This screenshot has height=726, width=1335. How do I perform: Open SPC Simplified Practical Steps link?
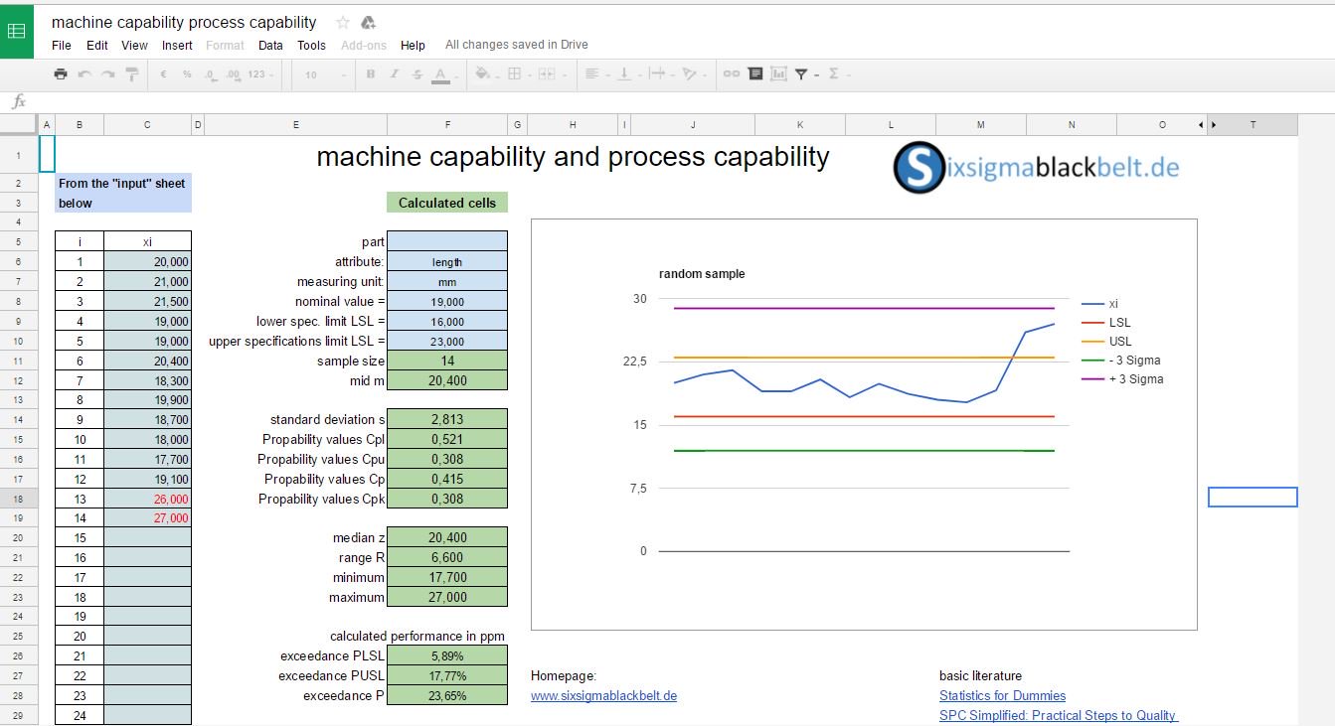tap(1058, 715)
